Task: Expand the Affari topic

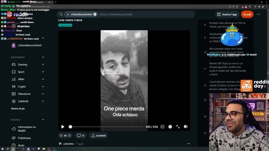Action: (43, 79)
